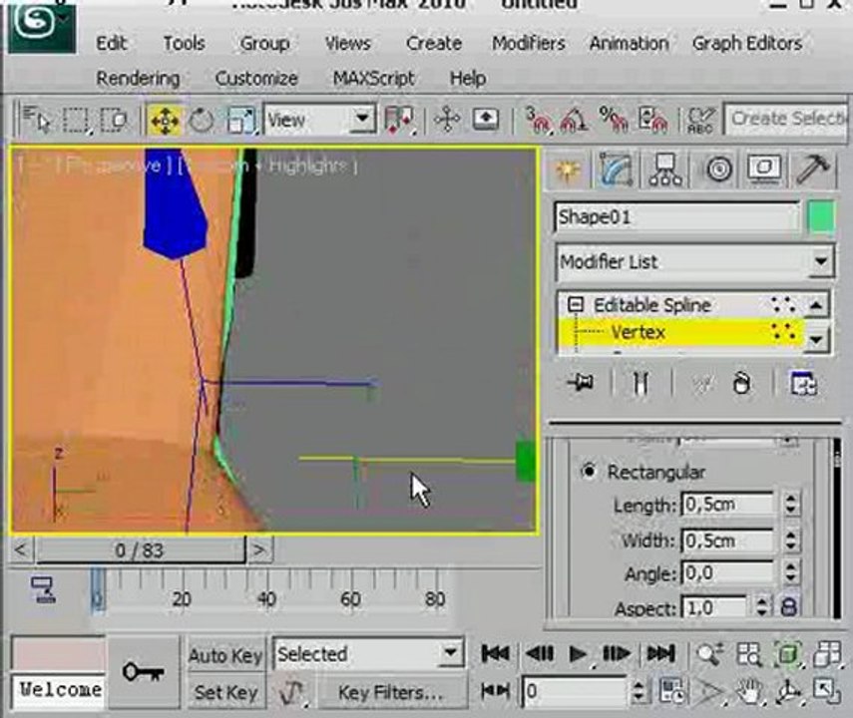Click the Set Keys key icon
853x718 pixels.
[143, 673]
